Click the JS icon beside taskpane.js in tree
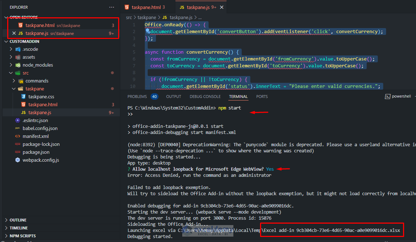416x242 pixels. point(23,112)
